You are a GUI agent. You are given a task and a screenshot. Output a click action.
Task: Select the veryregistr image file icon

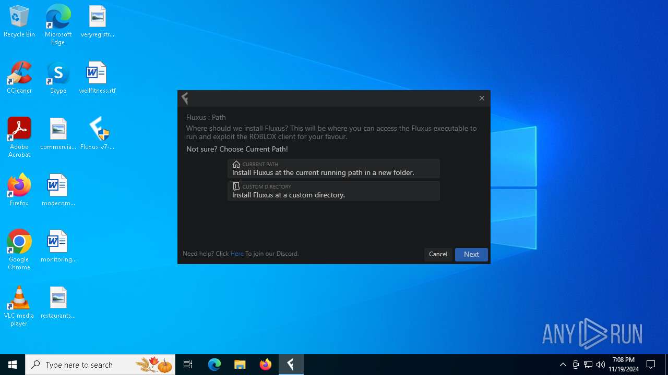(97, 22)
